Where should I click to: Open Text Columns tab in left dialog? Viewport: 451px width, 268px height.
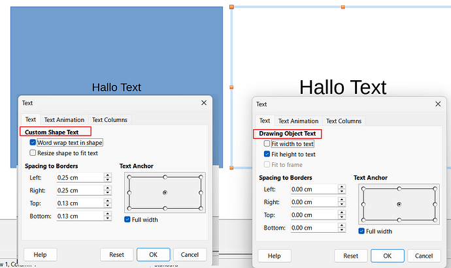pos(110,120)
